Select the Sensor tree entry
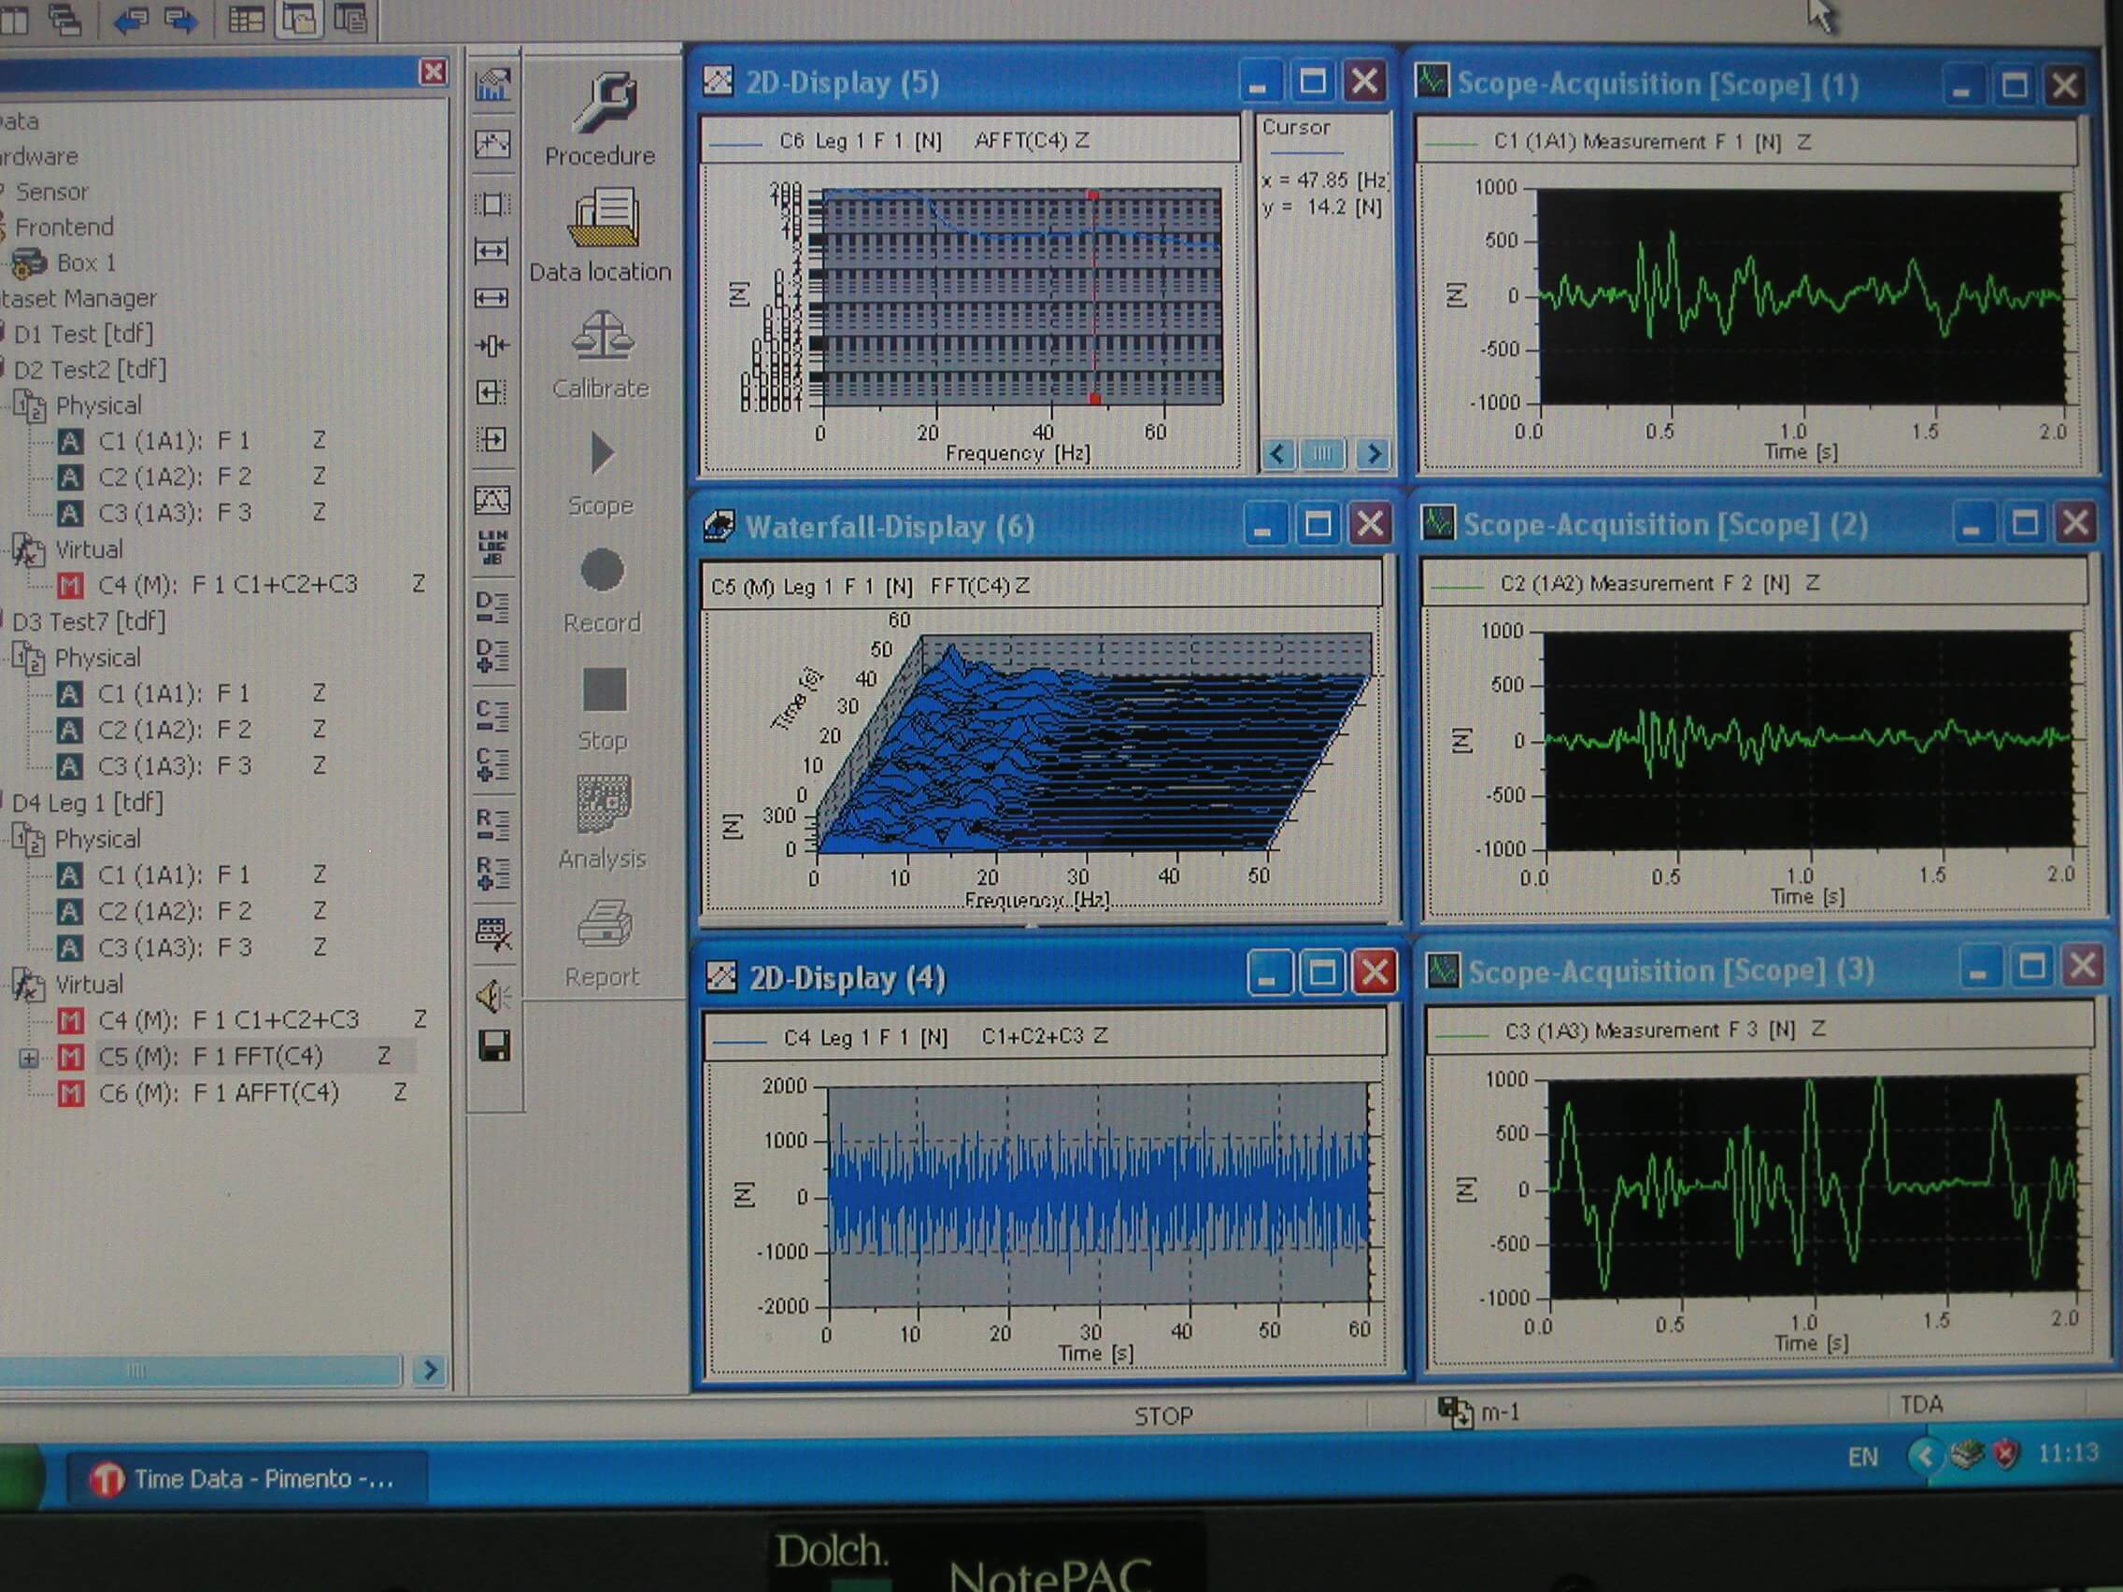The width and height of the screenshot is (2123, 1592). point(51,192)
